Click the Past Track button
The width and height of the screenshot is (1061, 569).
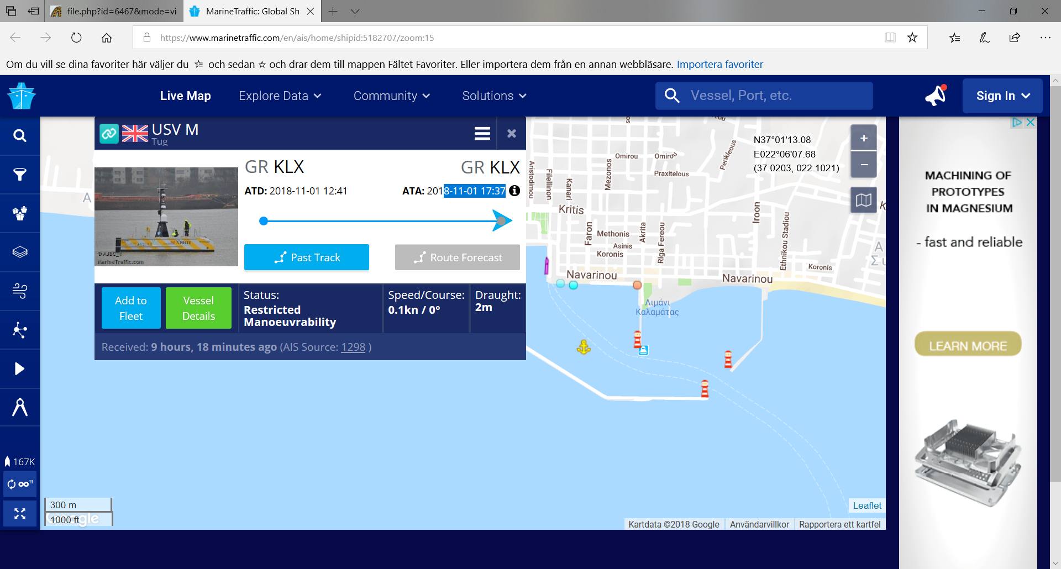coord(307,257)
